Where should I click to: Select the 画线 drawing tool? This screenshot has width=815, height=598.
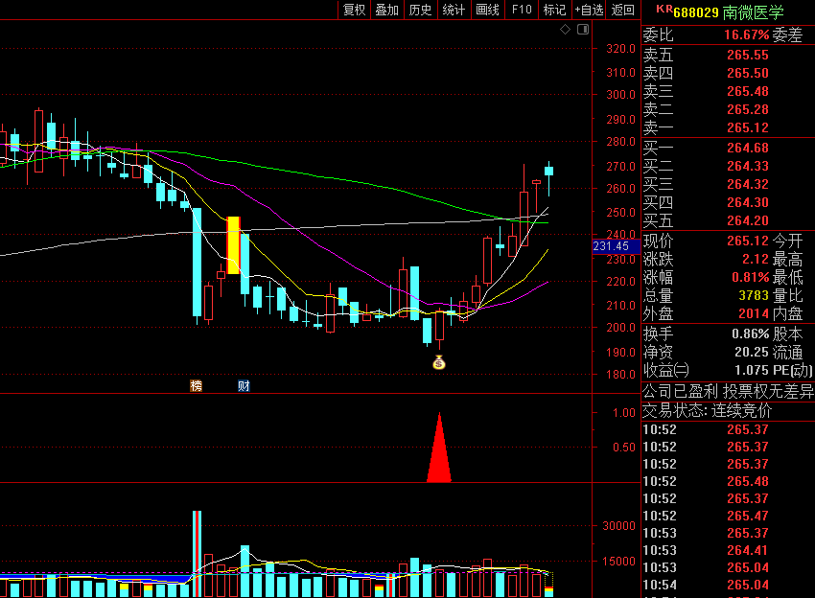[487, 10]
